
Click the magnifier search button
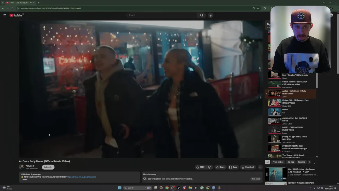[x=202, y=15]
